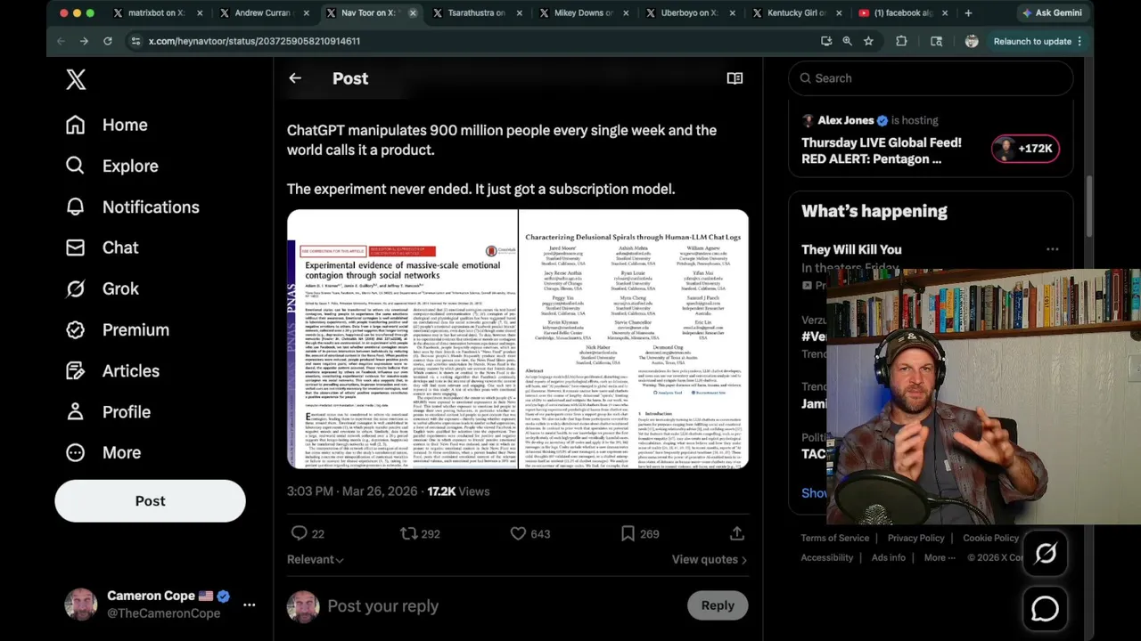This screenshot has width=1141, height=641.
Task: Switch to the Tsarathustra on X tab
Action: [477, 13]
